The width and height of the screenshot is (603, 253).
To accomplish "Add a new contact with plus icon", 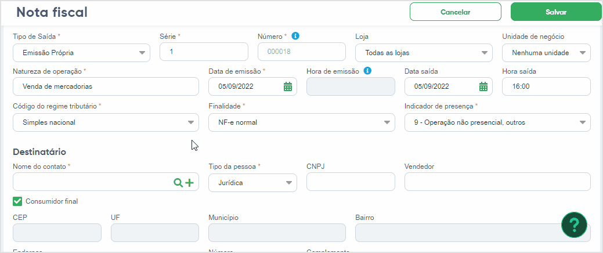I will coord(189,183).
